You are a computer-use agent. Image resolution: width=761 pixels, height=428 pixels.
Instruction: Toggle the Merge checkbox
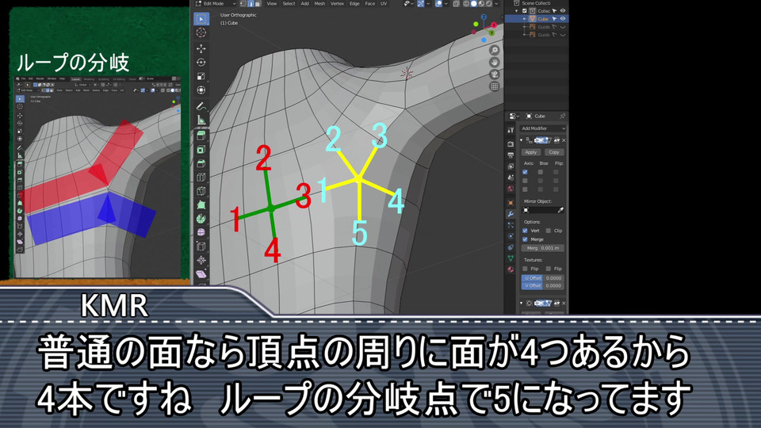(525, 239)
